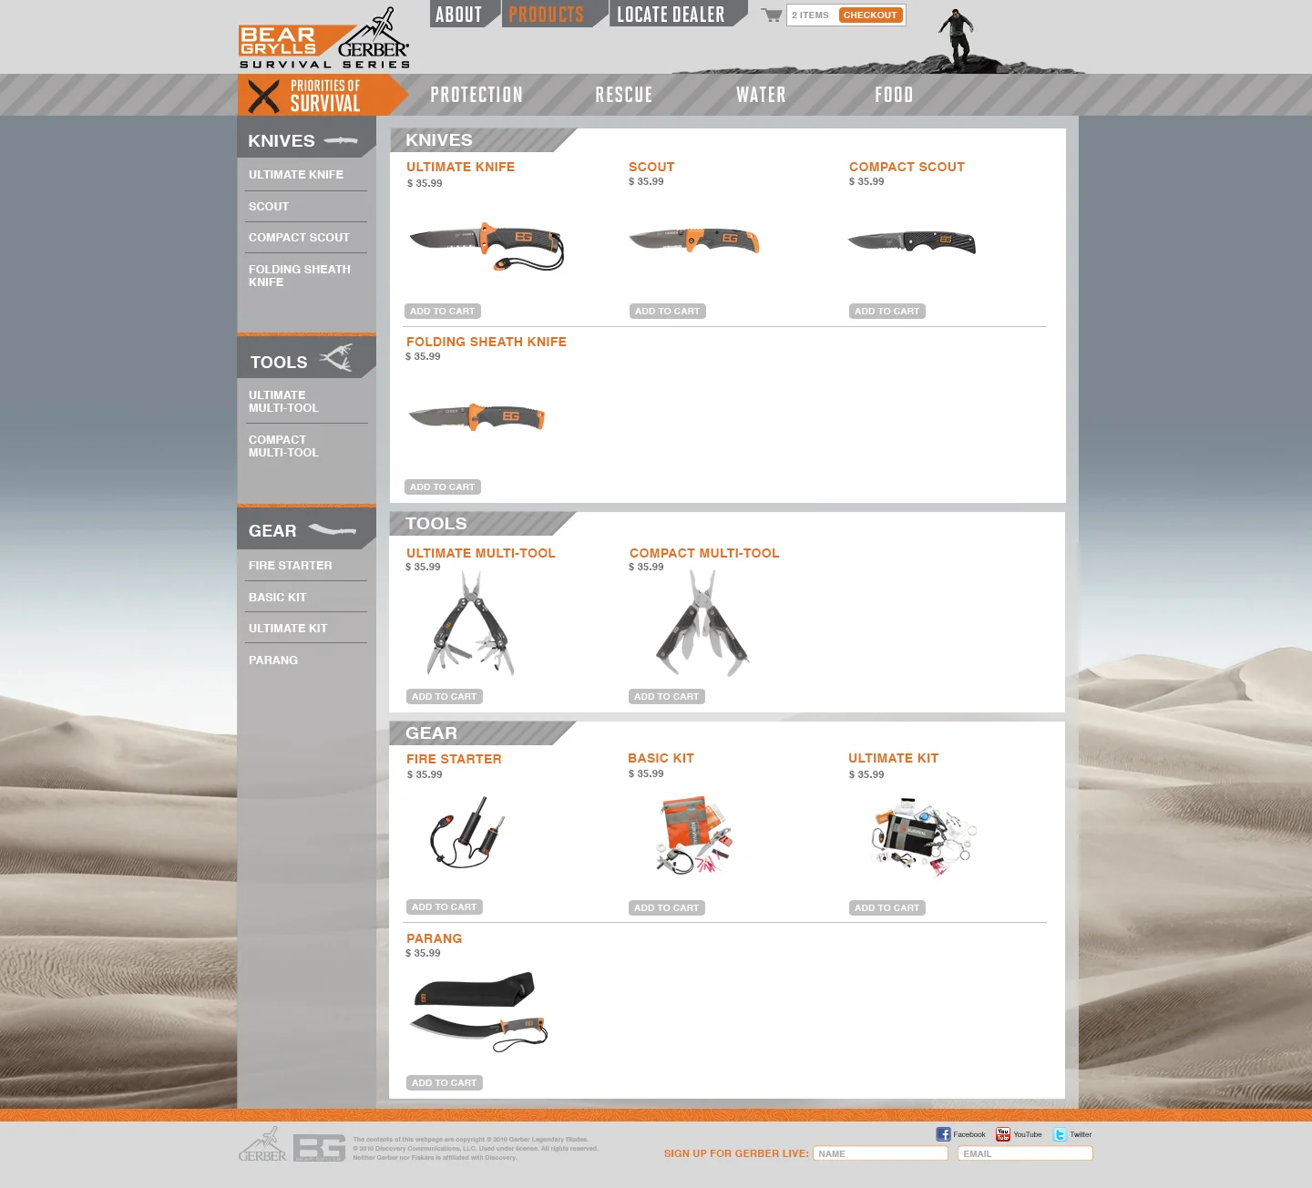This screenshot has height=1188, width=1312.
Task: Add Fire Starter to cart
Action: click(x=445, y=907)
